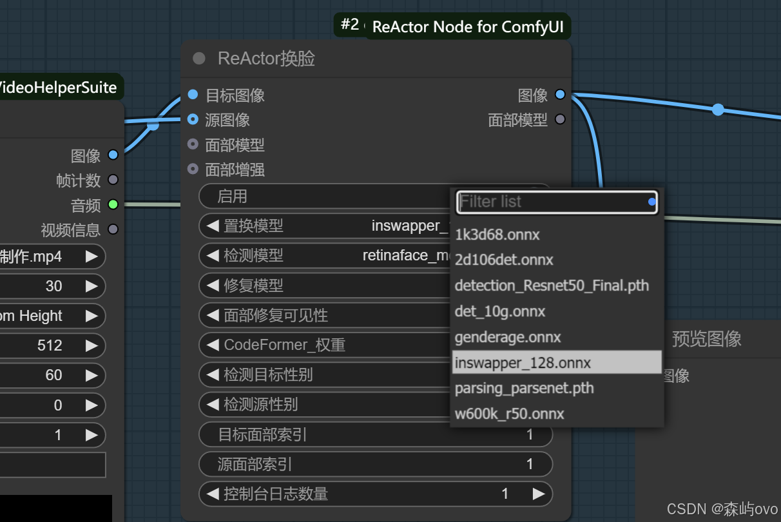781x522 pixels.
Task: Click right arrow next to 制作.mp4
Action: tap(92, 256)
